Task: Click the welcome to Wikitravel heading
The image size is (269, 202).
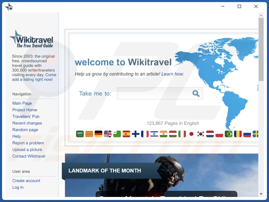Action: [x=123, y=62]
